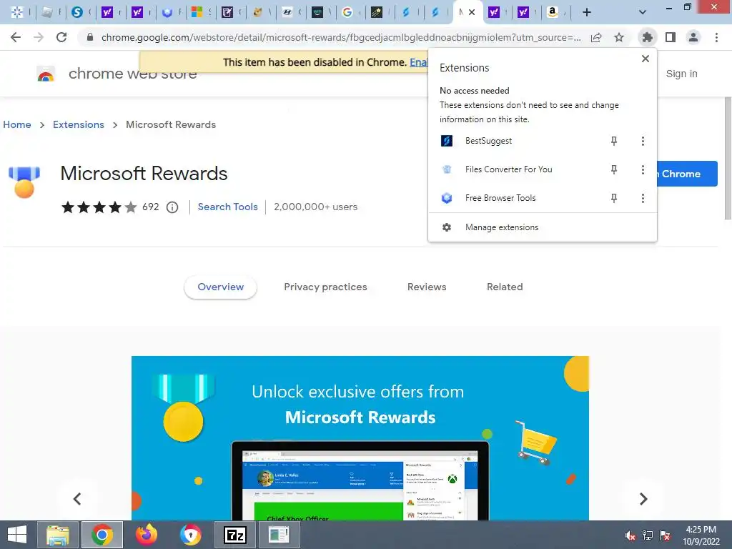This screenshot has height=549, width=732.
Task: Go to Home breadcrumb link
Action: (x=17, y=124)
